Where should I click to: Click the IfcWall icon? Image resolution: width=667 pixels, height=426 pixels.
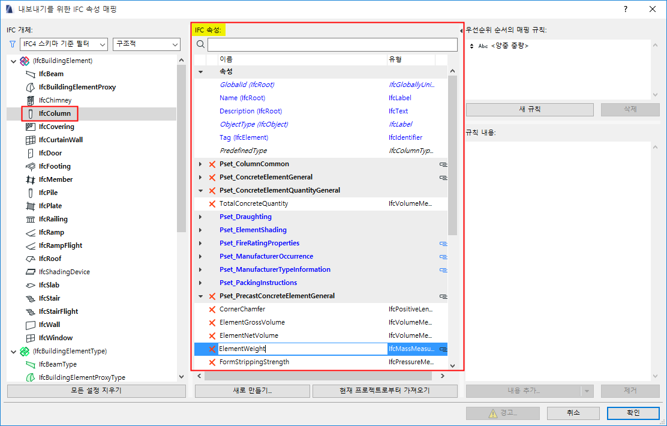point(31,325)
